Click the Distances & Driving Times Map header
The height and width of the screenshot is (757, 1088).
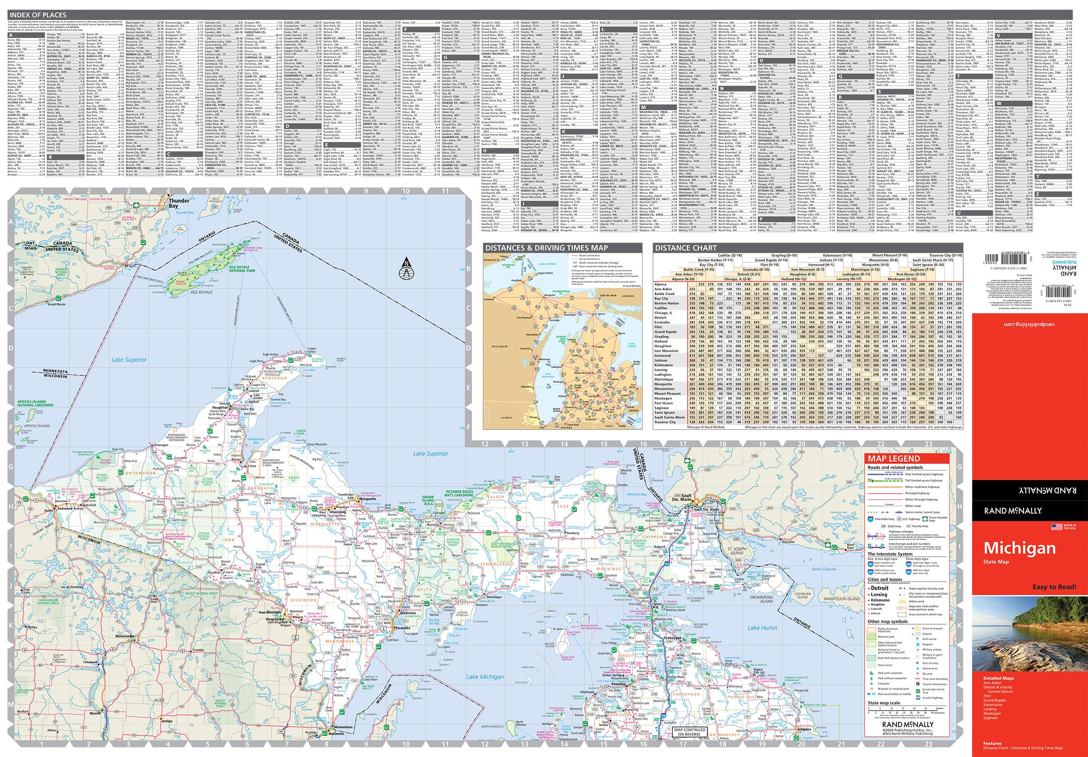point(546,248)
